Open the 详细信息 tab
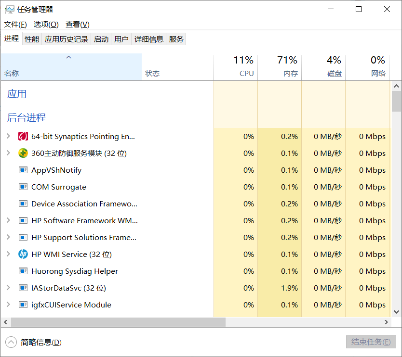Screen dimensions: 402x357 [148, 39]
